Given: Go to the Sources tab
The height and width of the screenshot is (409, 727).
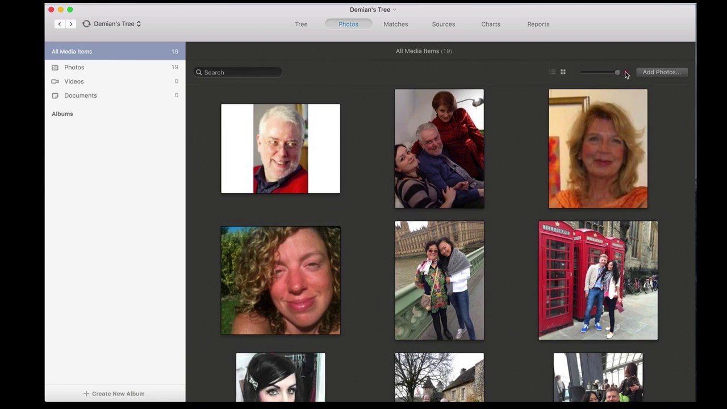Looking at the screenshot, I should pos(444,24).
